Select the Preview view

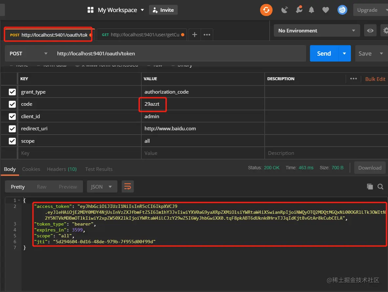click(x=68, y=187)
